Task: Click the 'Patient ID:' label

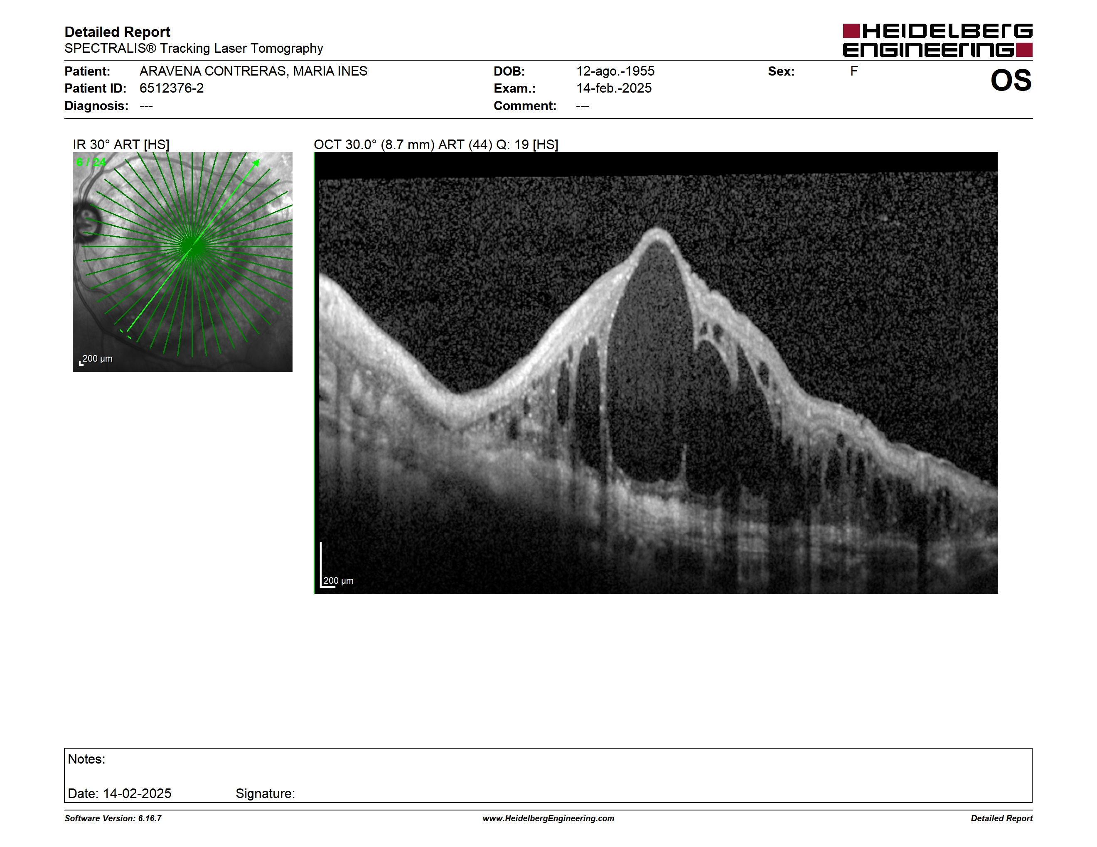Action: point(96,88)
